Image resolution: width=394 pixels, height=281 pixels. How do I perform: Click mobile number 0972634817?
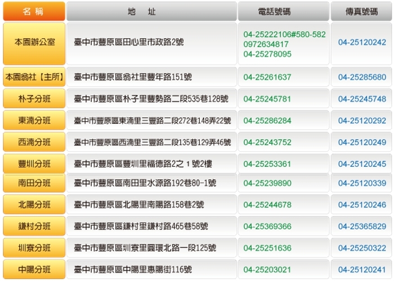[x=266, y=44]
